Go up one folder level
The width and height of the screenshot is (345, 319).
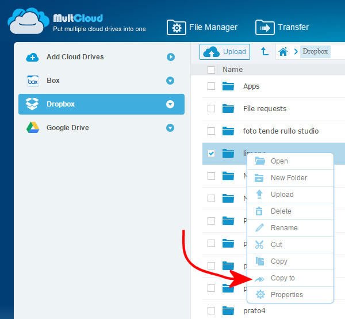264,52
